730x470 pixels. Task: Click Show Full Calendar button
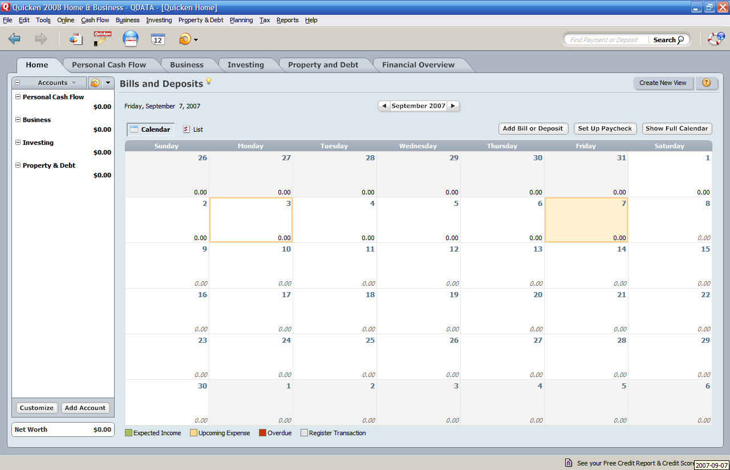click(x=677, y=128)
